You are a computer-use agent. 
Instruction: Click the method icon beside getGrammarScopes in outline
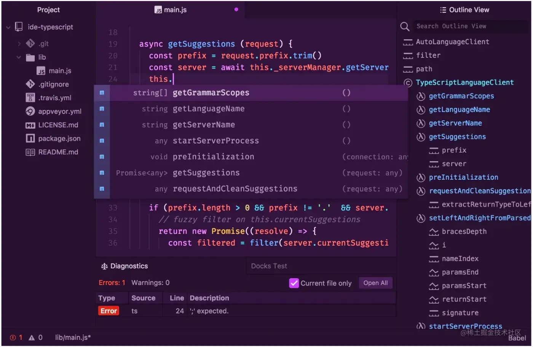421,96
